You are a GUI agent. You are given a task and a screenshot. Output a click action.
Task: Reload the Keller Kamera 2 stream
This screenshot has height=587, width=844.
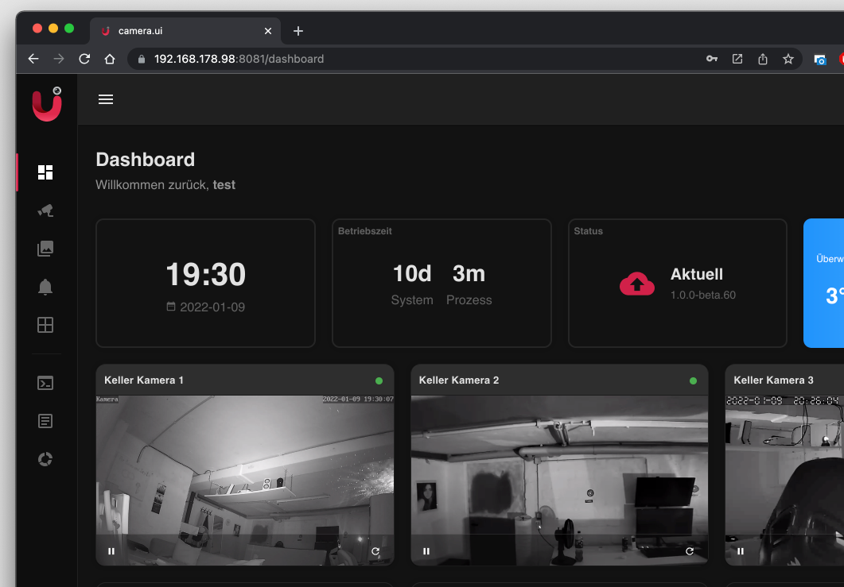(690, 550)
